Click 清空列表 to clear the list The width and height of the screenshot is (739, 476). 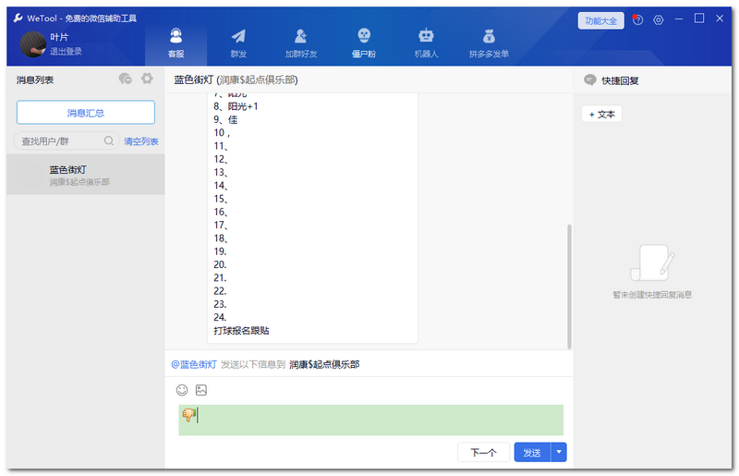click(141, 141)
